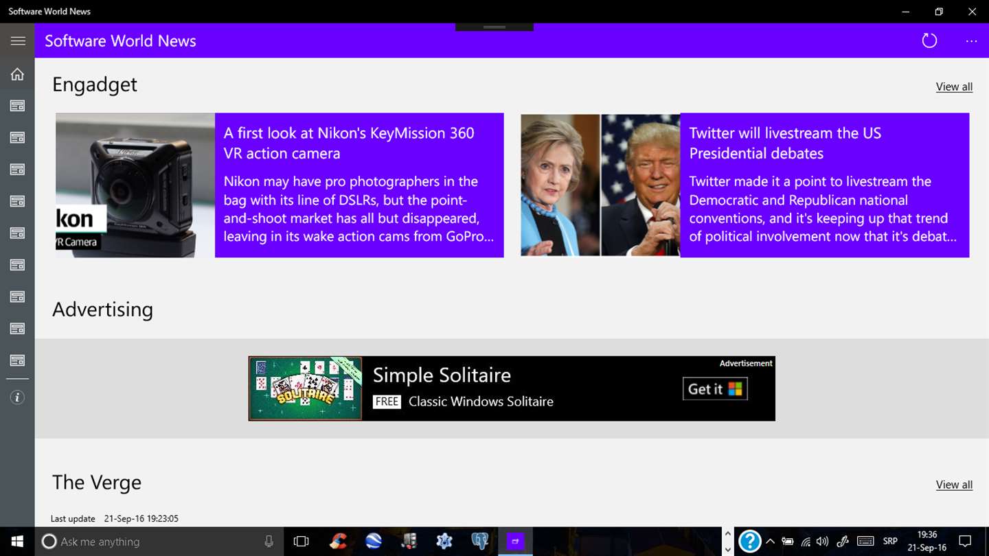Open the Action Center notifications icon
Image resolution: width=989 pixels, height=556 pixels.
965,542
